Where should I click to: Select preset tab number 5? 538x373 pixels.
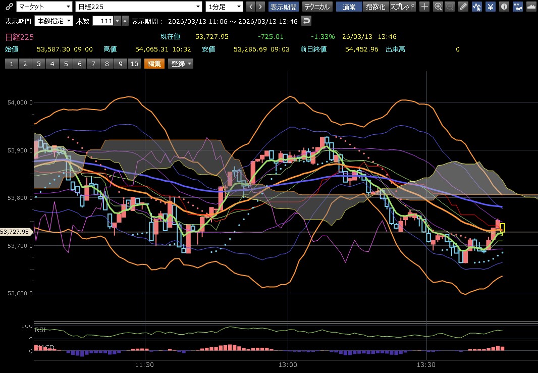pyautogui.click(x=66, y=64)
